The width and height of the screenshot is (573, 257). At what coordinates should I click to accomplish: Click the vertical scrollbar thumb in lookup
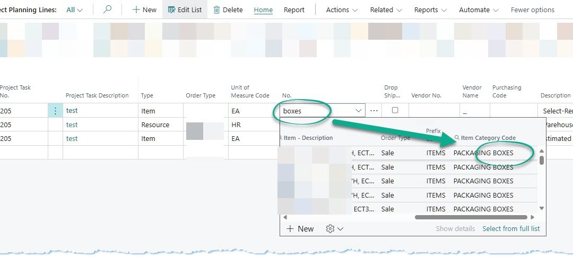[542, 160]
